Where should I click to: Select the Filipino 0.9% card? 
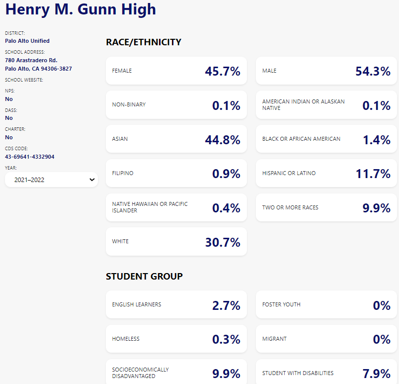pos(176,174)
